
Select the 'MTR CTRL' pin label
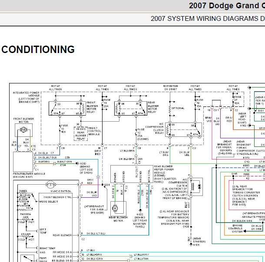tap(149, 176)
